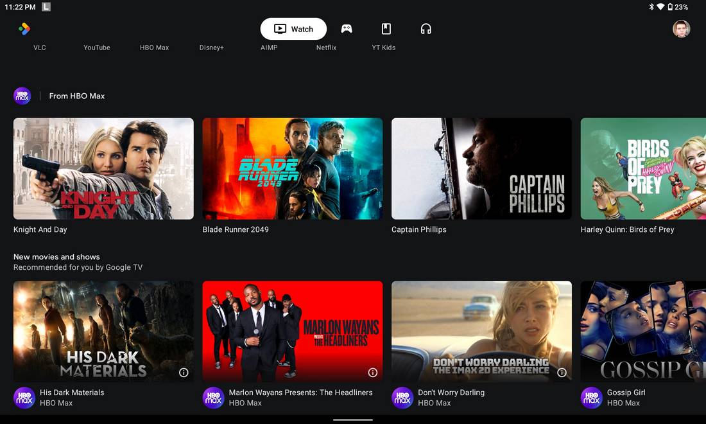The image size is (706, 424).
Task: Click HBO Max logo under His Dark Materials
Action: 24,398
